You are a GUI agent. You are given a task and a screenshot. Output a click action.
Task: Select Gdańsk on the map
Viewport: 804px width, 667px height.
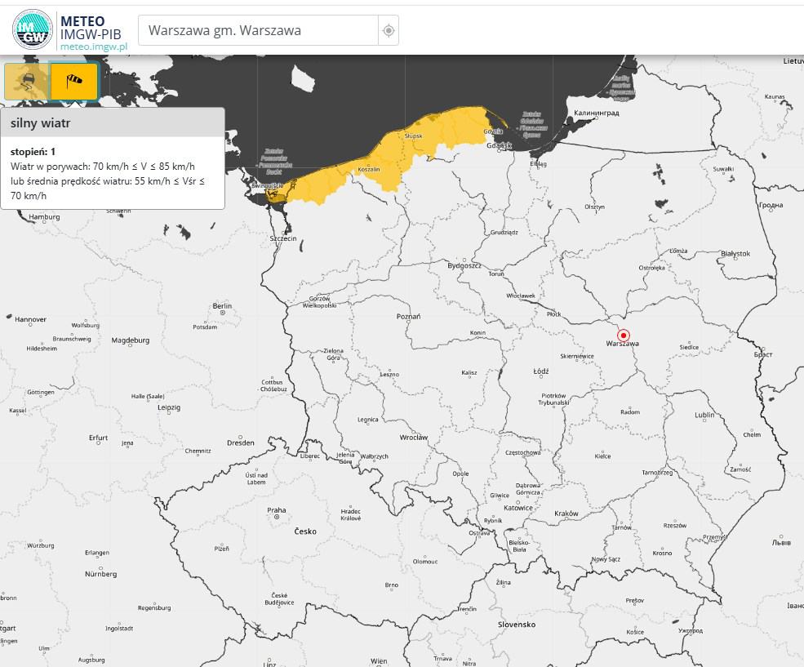[498, 145]
